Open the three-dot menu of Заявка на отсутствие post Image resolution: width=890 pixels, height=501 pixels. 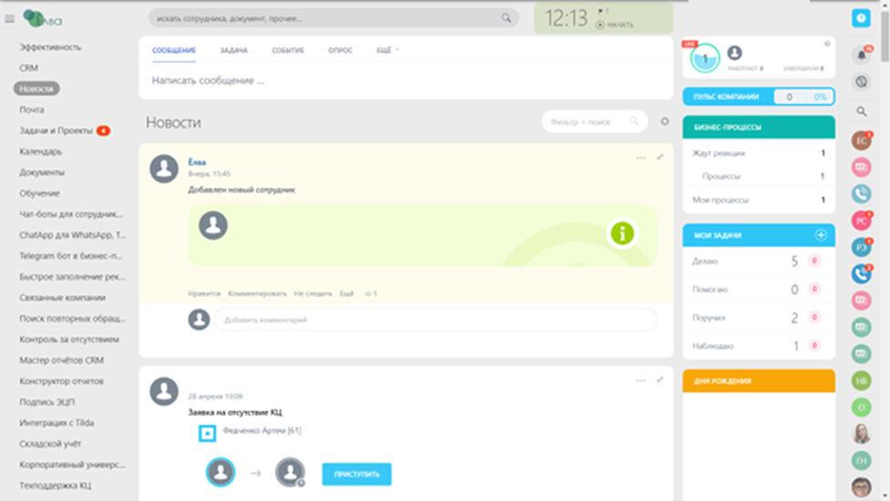click(641, 381)
